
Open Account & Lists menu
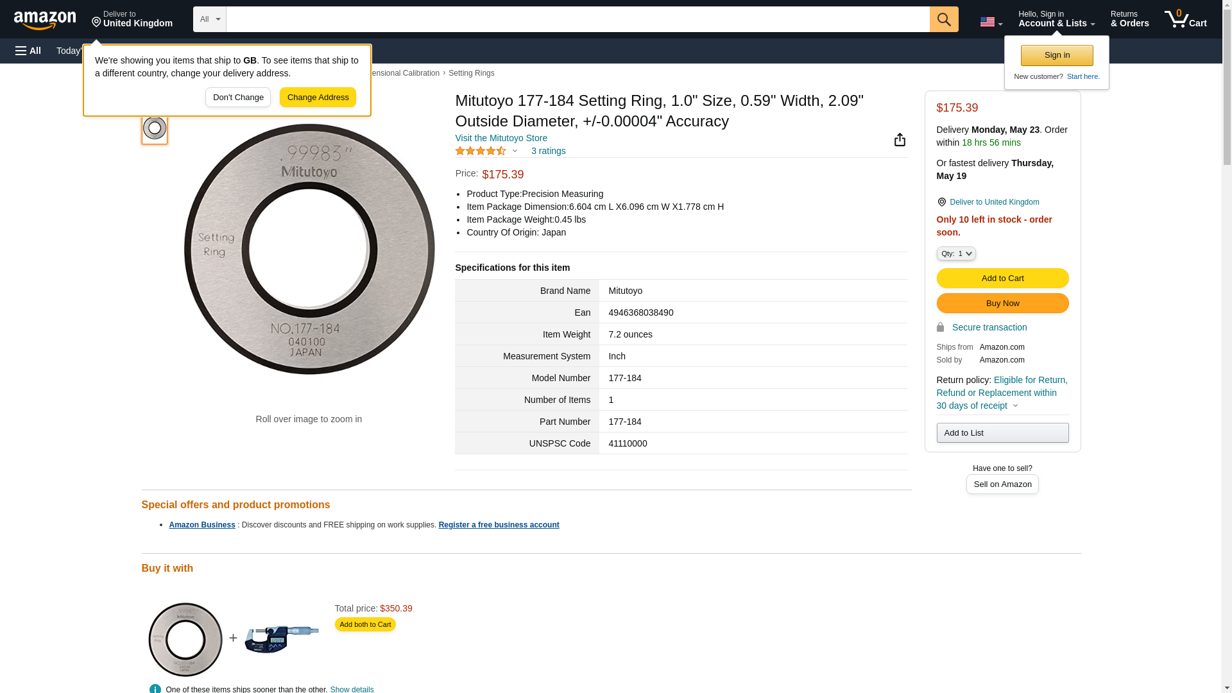coord(1056,19)
